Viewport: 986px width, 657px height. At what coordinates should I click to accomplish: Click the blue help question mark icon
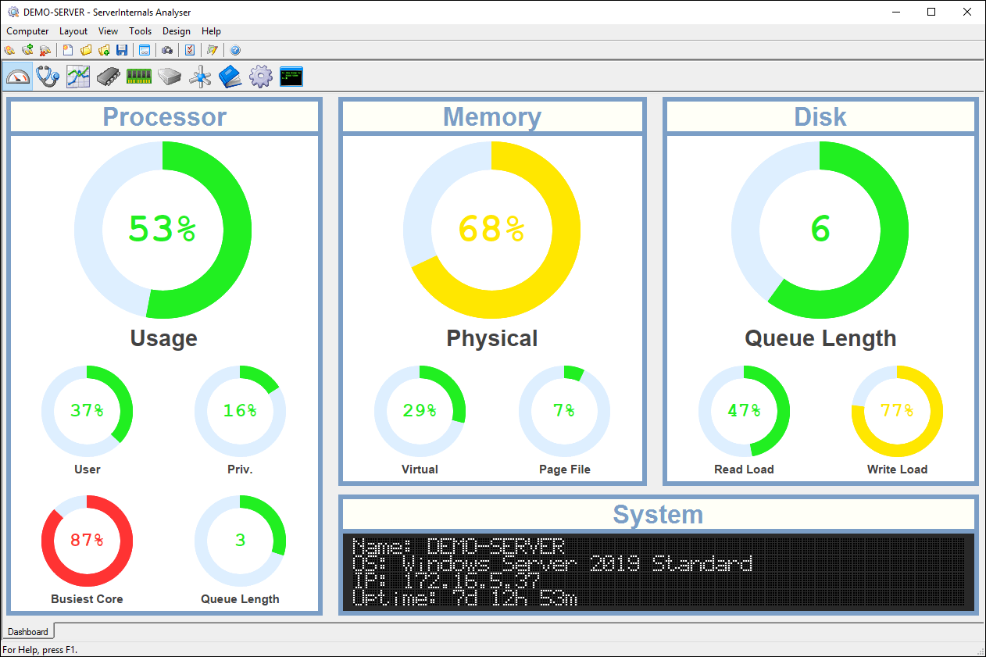tap(235, 50)
